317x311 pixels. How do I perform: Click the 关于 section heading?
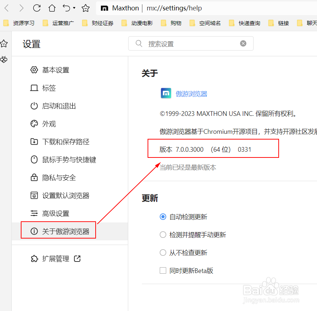point(150,73)
